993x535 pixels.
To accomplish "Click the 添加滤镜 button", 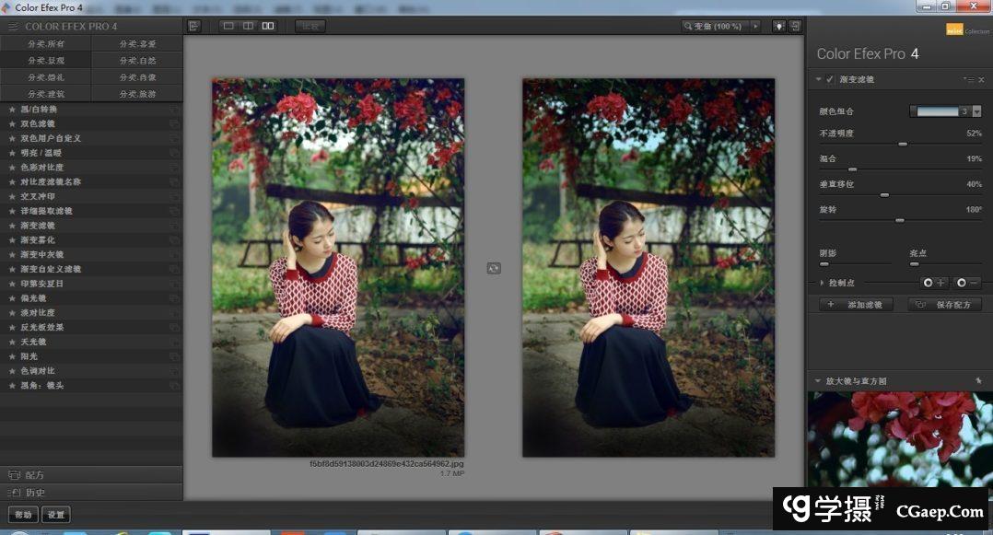I will [x=856, y=304].
